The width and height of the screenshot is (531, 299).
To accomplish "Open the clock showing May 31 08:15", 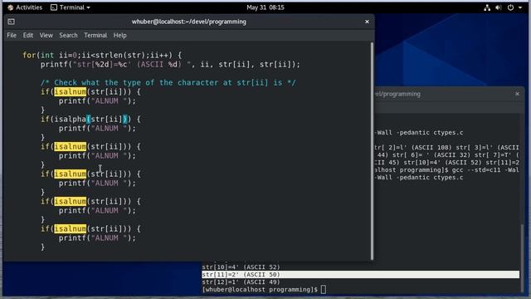I will pyautogui.click(x=265, y=7).
